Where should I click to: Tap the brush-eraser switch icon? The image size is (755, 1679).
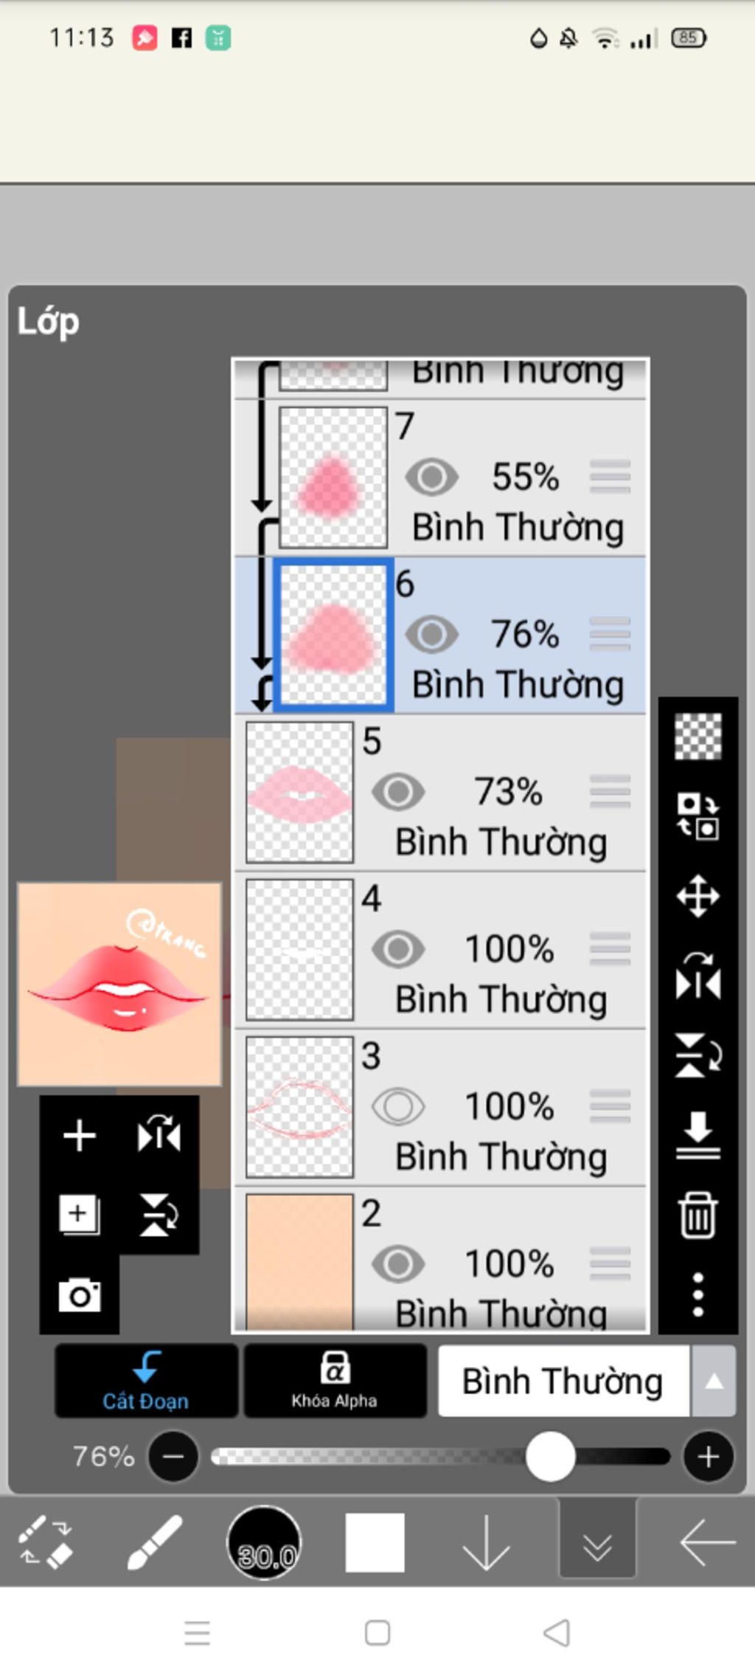pyautogui.click(x=45, y=1541)
